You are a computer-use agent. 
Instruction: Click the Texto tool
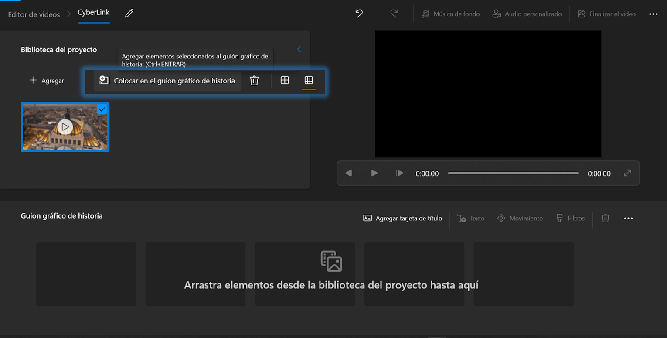click(471, 218)
